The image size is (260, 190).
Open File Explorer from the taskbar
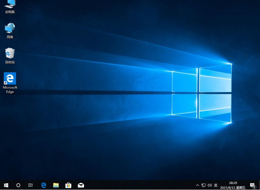[56, 185]
